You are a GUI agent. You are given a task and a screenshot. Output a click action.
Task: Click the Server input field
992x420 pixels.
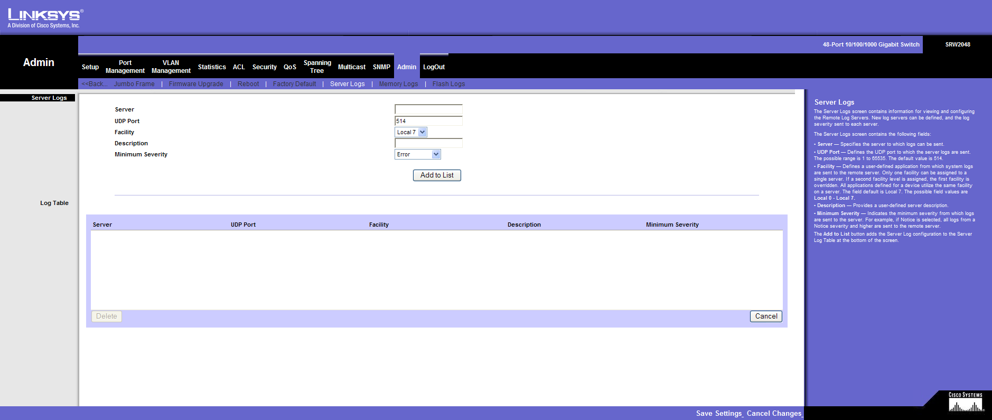click(x=428, y=109)
